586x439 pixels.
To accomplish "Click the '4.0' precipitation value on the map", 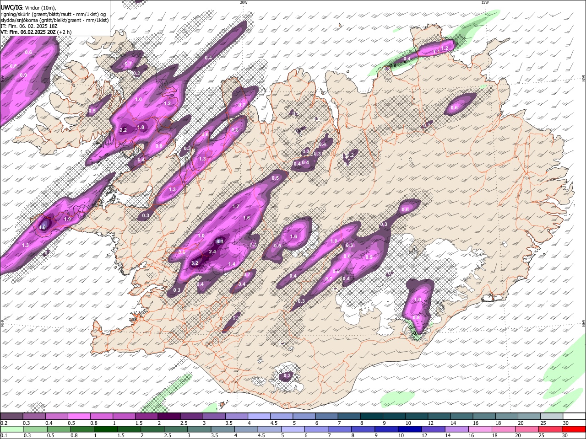I will [x=43, y=227].
